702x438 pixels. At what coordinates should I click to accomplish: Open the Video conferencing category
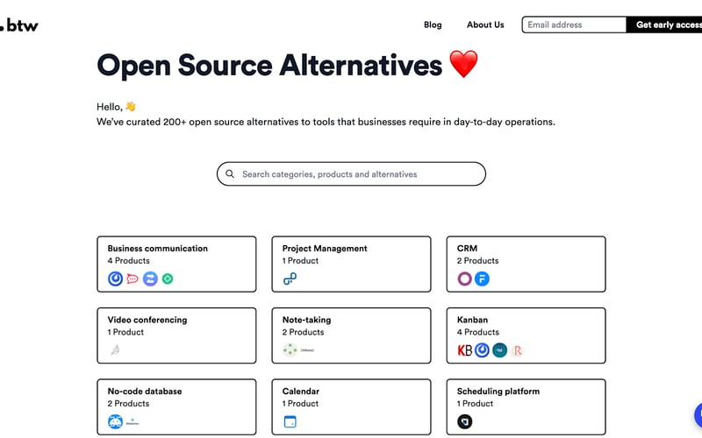click(177, 336)
